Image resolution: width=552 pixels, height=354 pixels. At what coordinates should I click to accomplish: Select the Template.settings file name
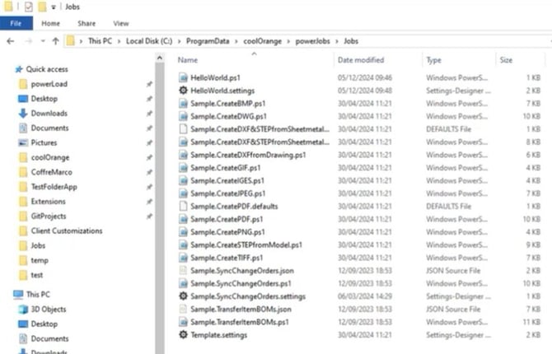tap(219, 335)
